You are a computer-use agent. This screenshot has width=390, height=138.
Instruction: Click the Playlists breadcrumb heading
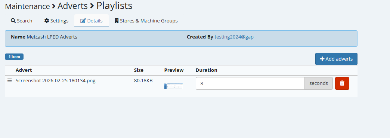point(114,6)
